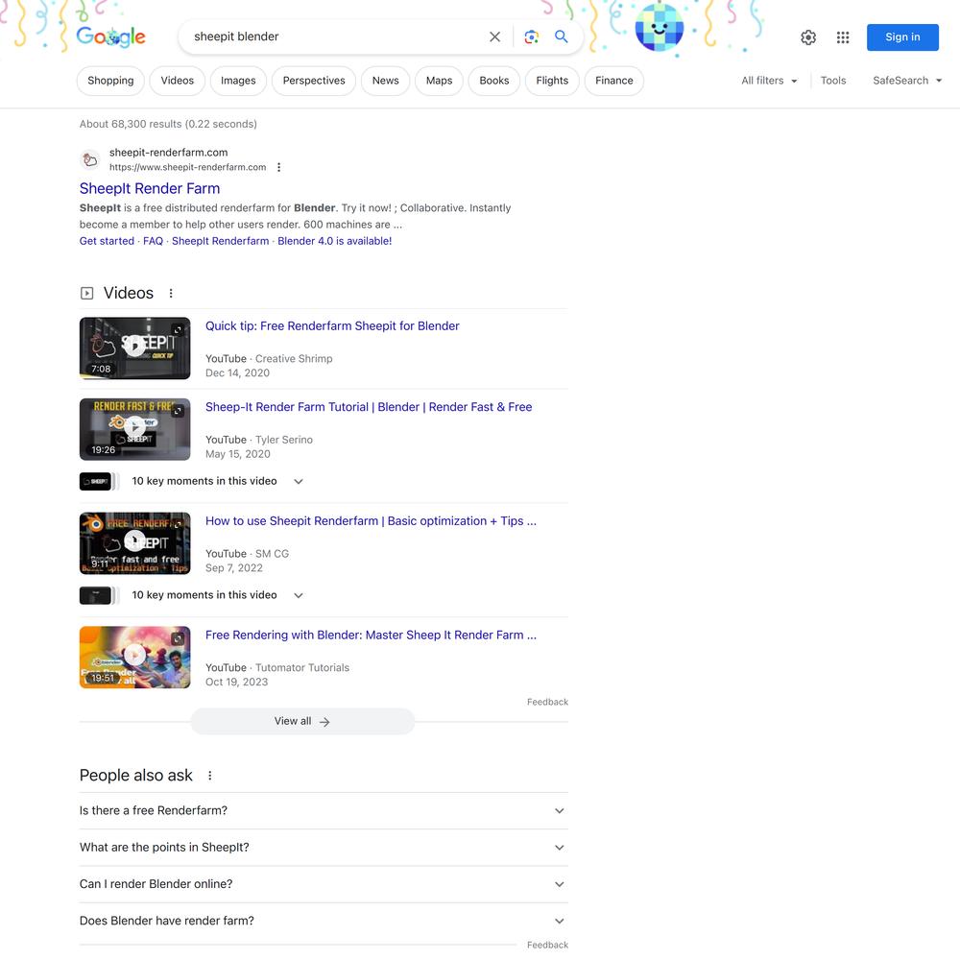This screenshot has width=960, height=960.
Task: Switch to the Perspectives tab
Action: tap(314, 81)
